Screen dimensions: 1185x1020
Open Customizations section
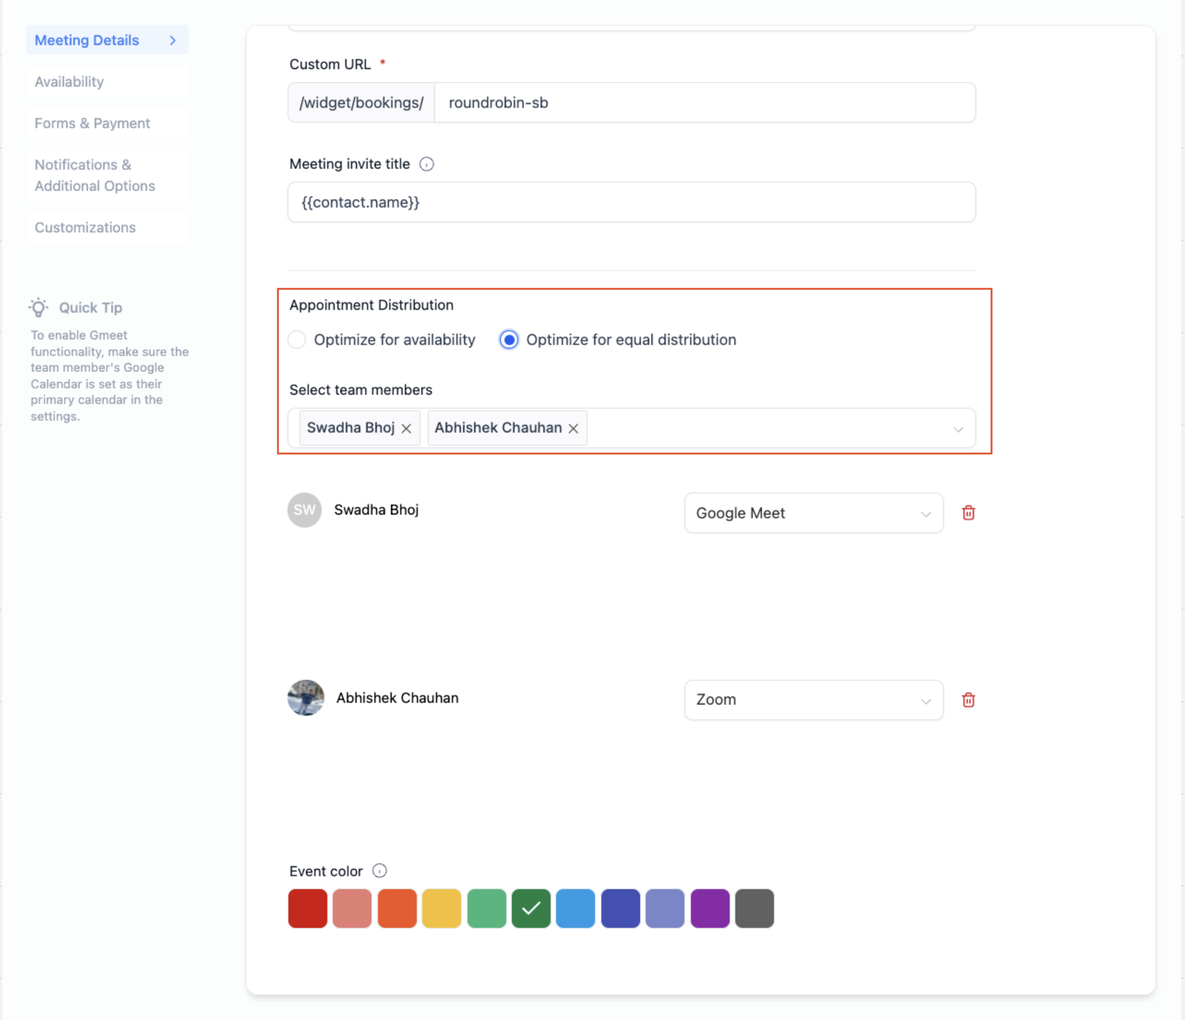tap(85, 227)
